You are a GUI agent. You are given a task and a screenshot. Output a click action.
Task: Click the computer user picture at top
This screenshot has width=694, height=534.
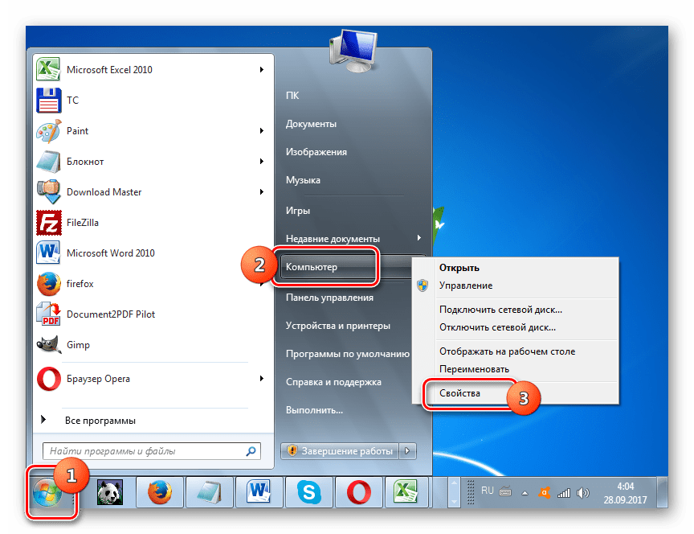tap(353, 51)
